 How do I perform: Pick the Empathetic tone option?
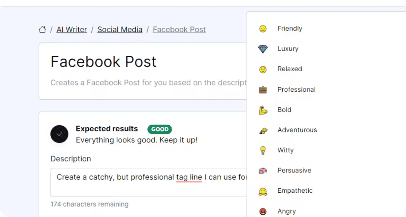[x=326, y=191]
